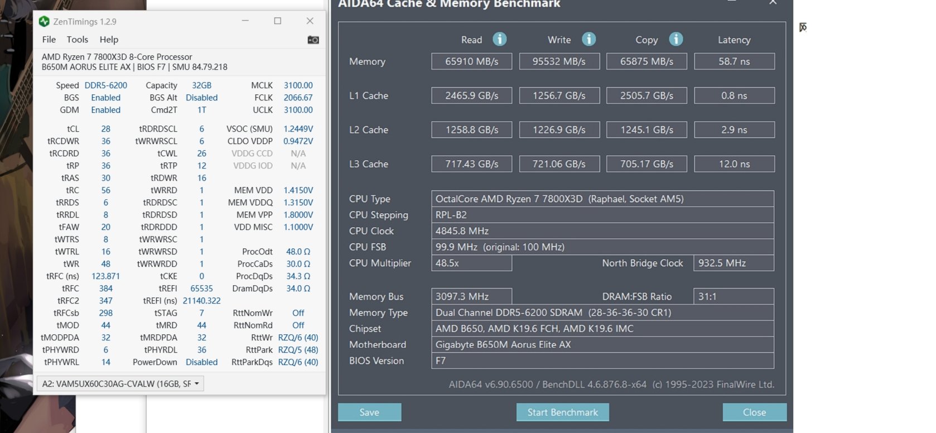The height and width of the screenshot is (433, 936).
Task: Click the L2 Cache latency 2.9 ns field
Action: (x=734, y=129)
